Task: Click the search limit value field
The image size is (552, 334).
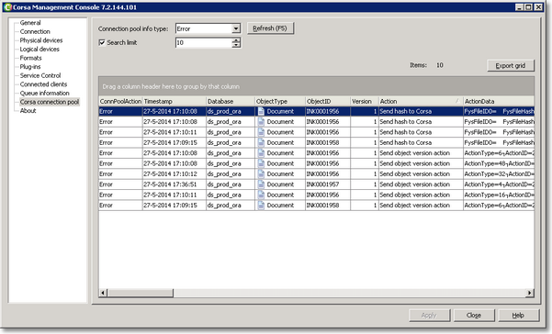Action: [x=204, y=42]
